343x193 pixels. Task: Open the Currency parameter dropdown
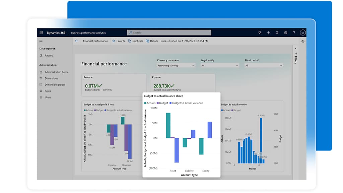(176, 66)
